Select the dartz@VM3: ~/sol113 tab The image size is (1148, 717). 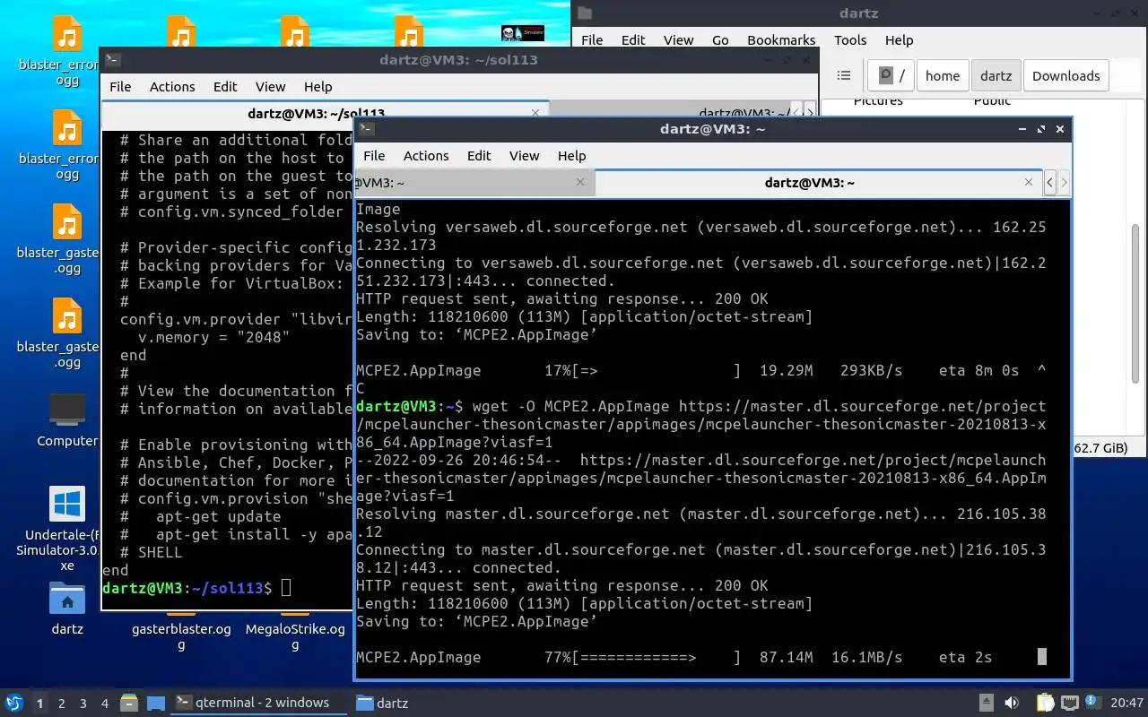[325, 113]
